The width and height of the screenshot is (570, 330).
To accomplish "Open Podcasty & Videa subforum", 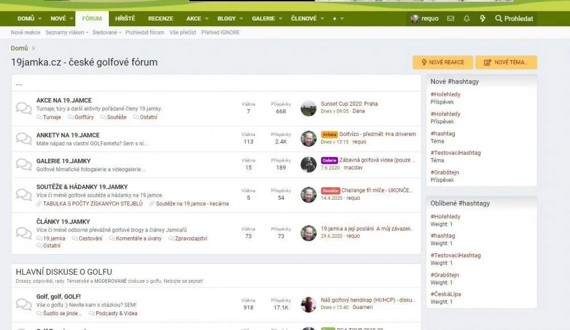I will [x=116, y=313].
